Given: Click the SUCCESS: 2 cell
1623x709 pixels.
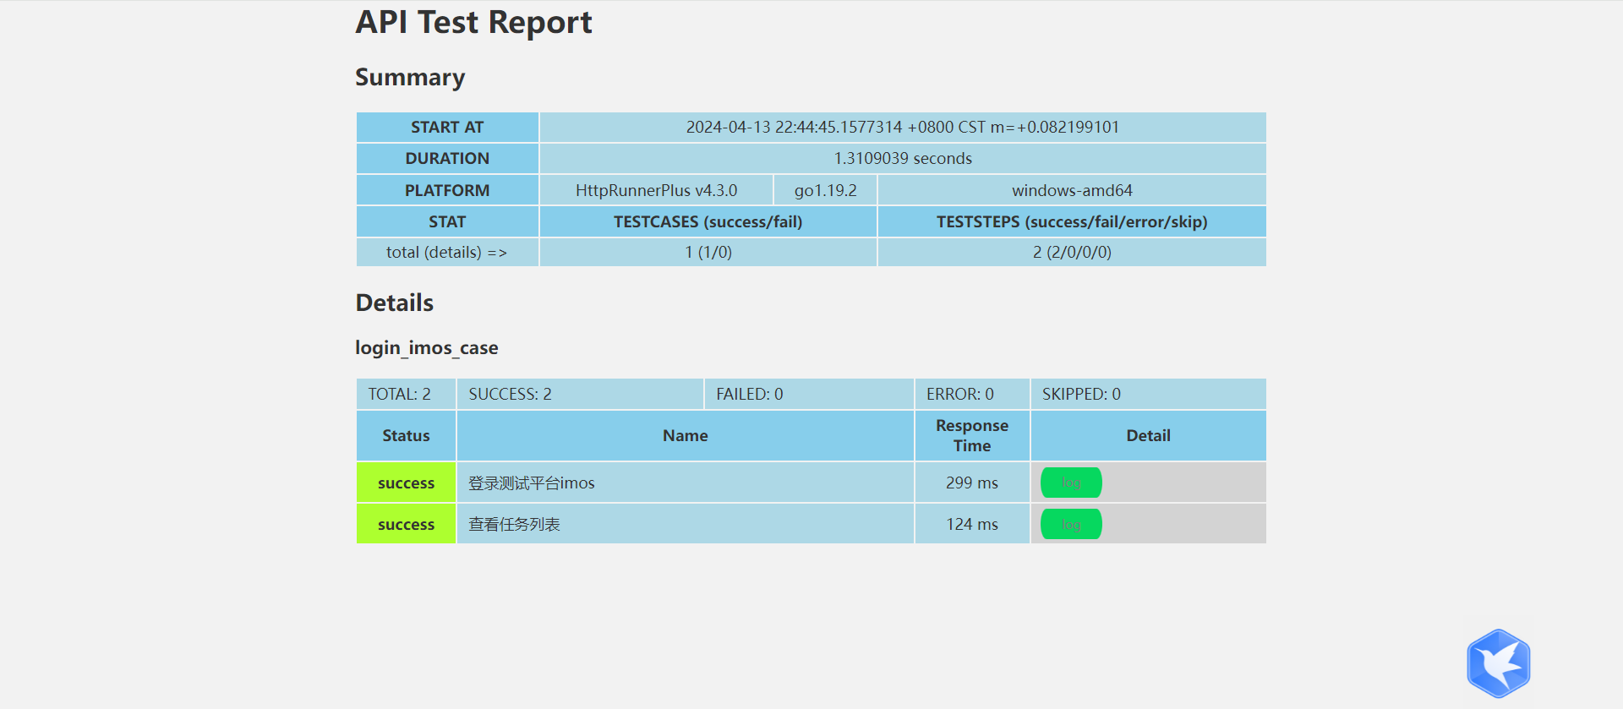Looking at the screenshot, I should tap(580, 394).
